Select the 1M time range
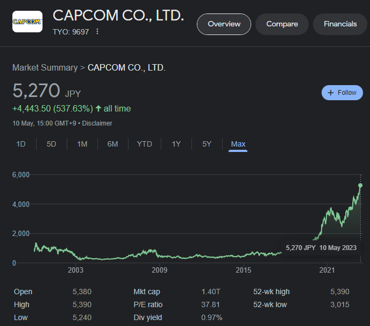 tap(82, 144)
